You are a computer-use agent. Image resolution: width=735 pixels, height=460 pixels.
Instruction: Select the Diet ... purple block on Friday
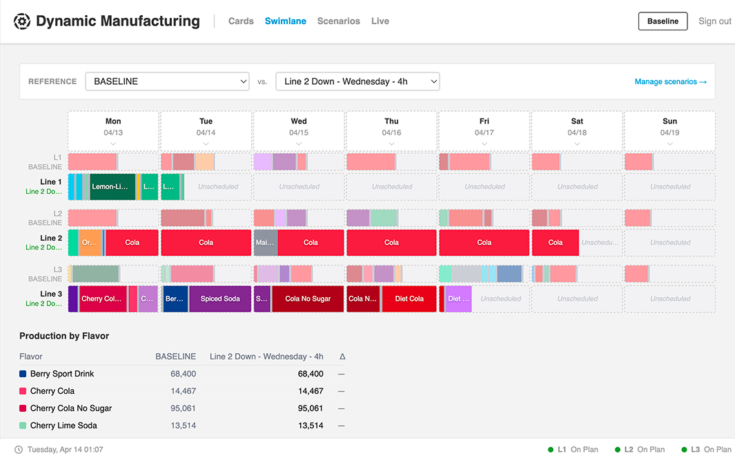tap(458, 299)
